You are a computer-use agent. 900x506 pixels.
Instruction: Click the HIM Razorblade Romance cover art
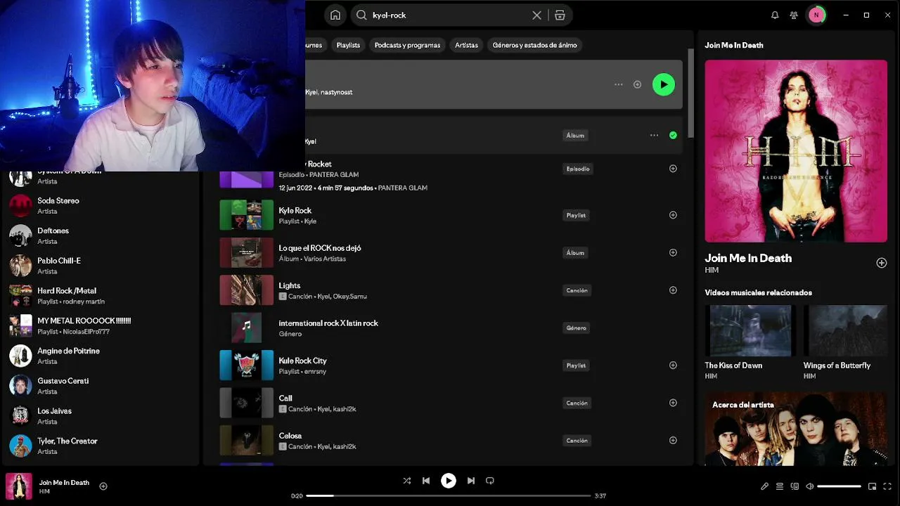(796, 151)
